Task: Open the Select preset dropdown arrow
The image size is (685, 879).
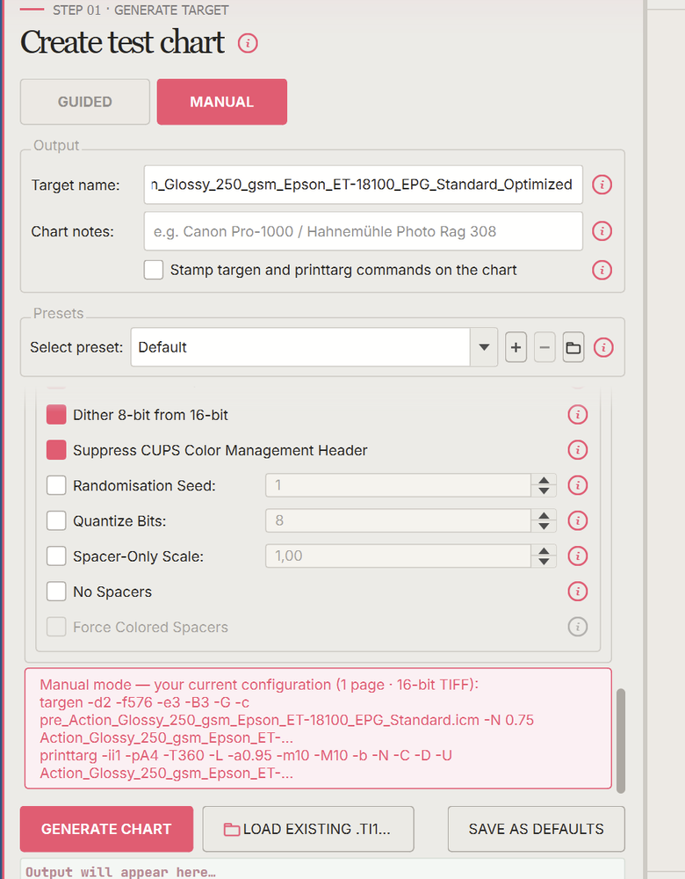Action: (484, 347)
